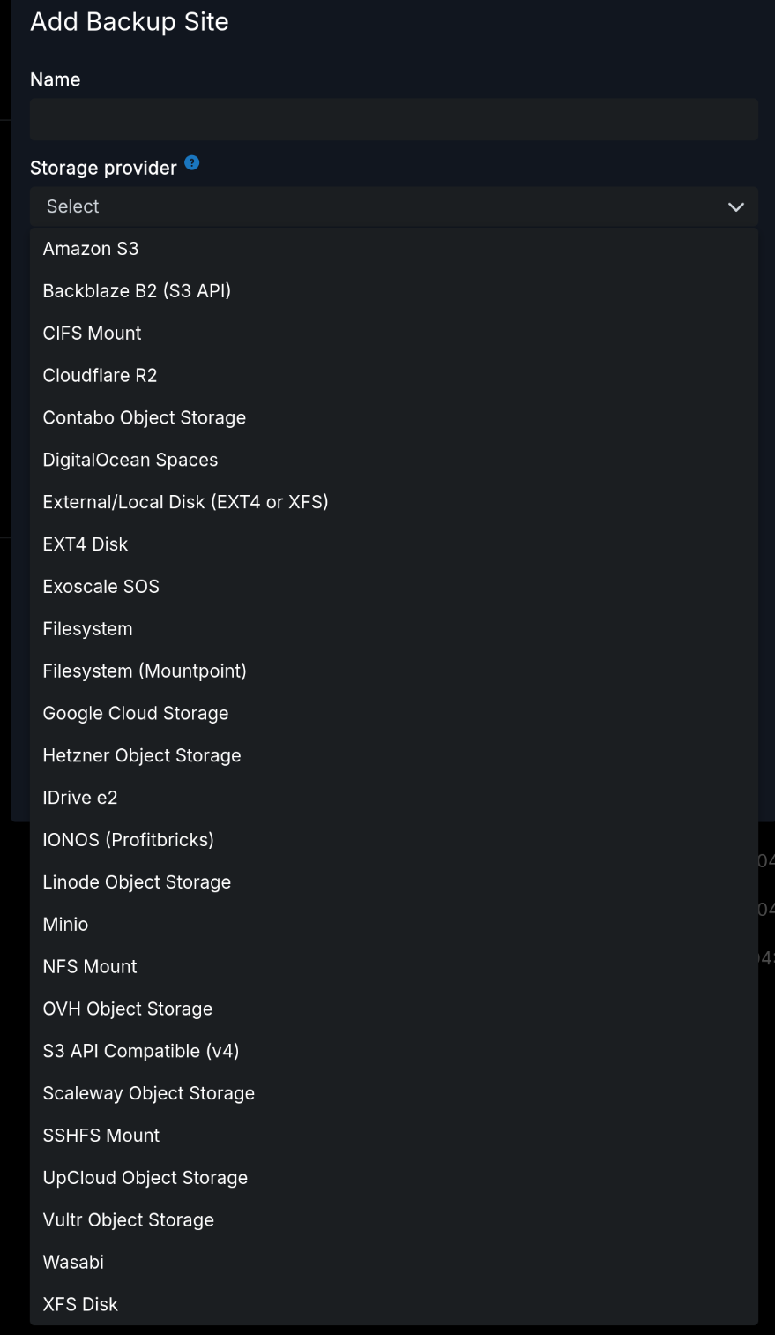Click the Name input field
The width and height of the screenshot is (775, 1335).
coord(393,118)
